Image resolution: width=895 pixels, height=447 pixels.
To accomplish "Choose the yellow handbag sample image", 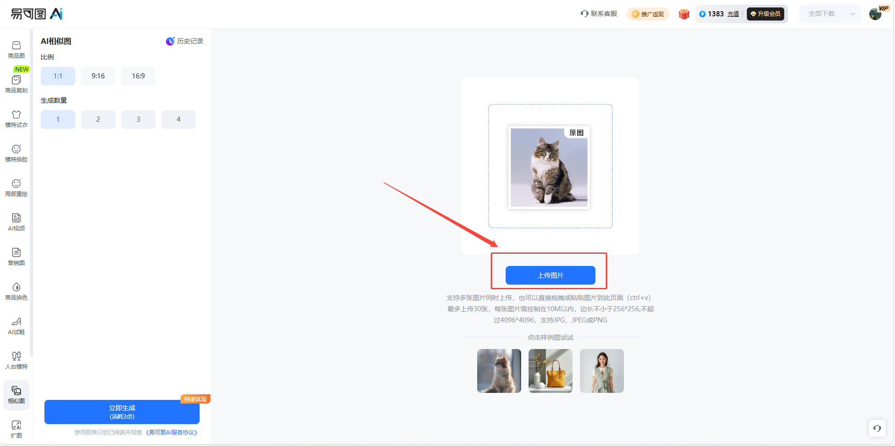I will [551, 371].
